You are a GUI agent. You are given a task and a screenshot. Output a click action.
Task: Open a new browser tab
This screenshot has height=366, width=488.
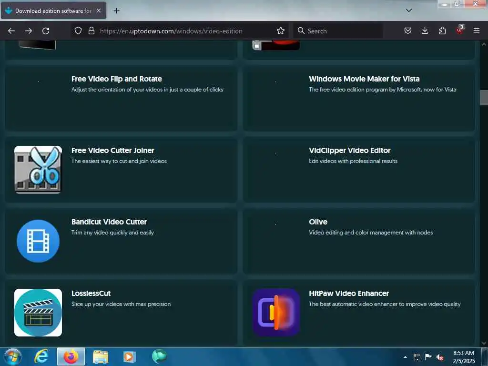pyautogui.click(x=116, y=11)
